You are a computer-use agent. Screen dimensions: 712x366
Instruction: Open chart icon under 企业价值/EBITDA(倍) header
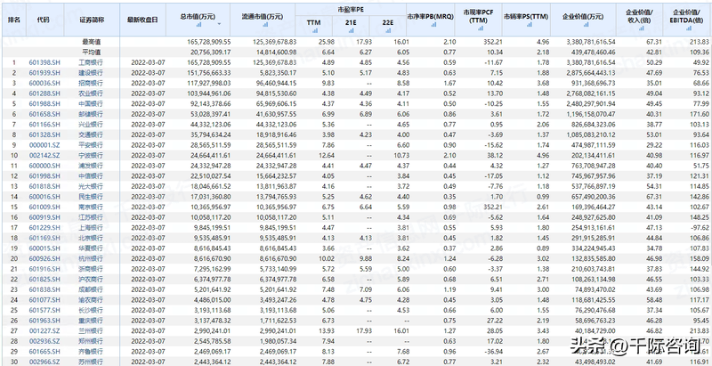[688, 28]
